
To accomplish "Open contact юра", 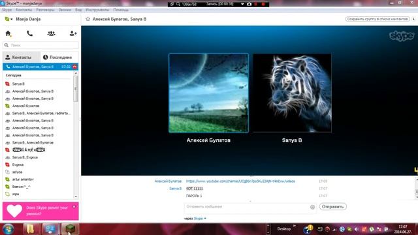I will [16, 195].
